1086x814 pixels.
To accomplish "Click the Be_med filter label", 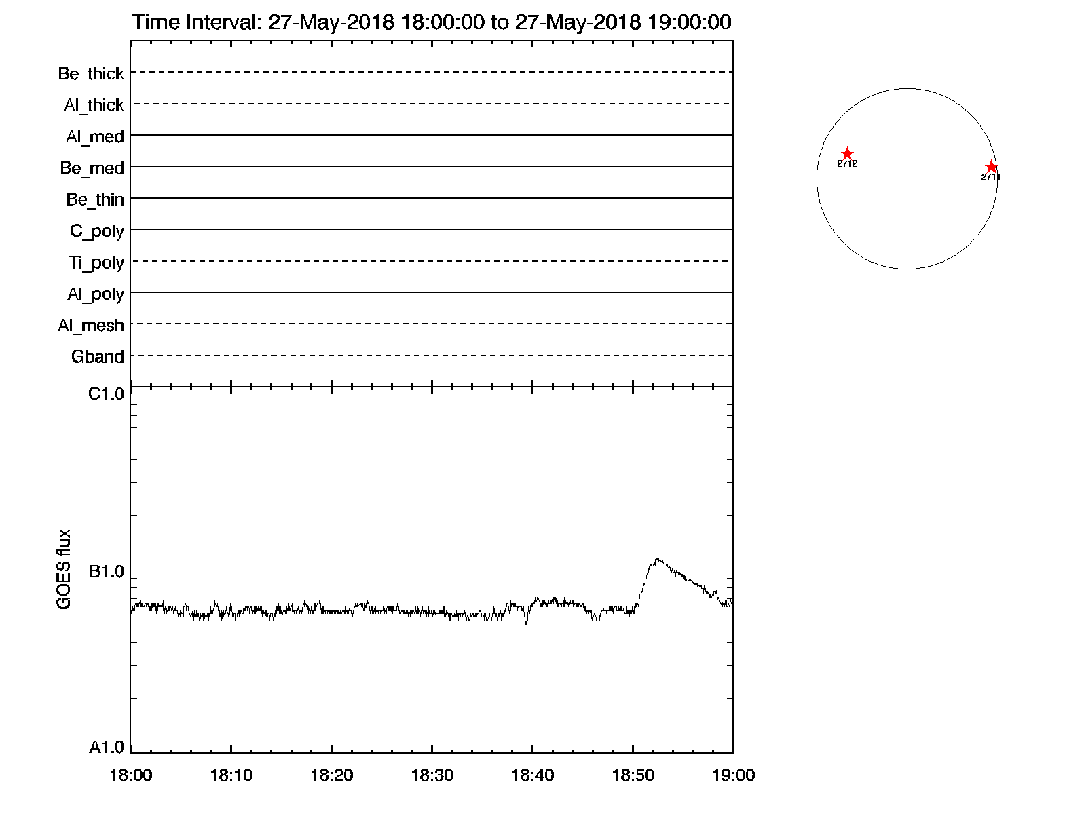I will tap(92, 168).
